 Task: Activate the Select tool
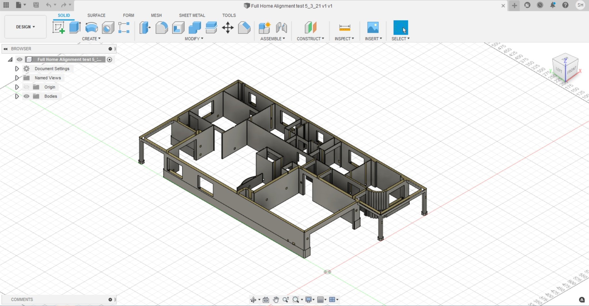(401, 28)
